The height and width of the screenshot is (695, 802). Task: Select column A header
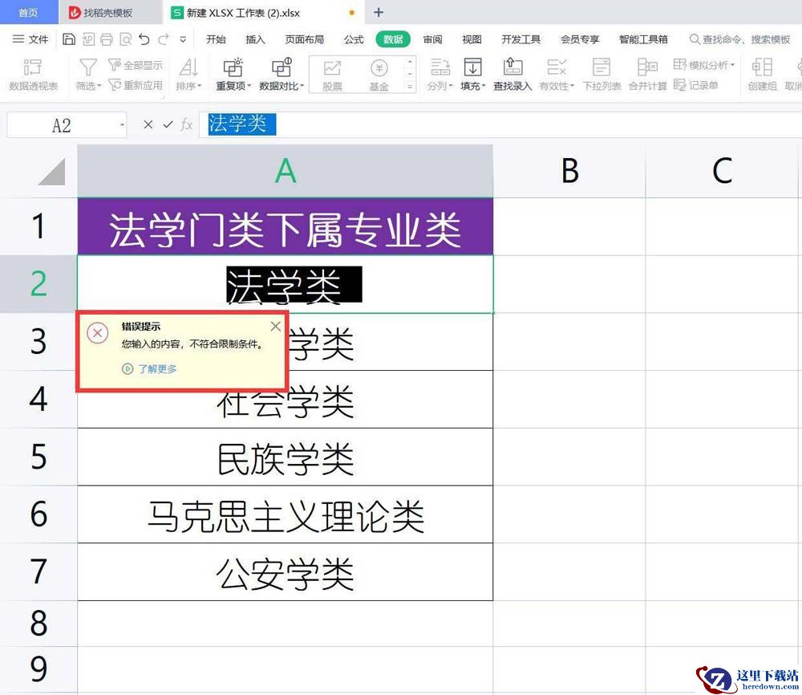pos(285,171)
